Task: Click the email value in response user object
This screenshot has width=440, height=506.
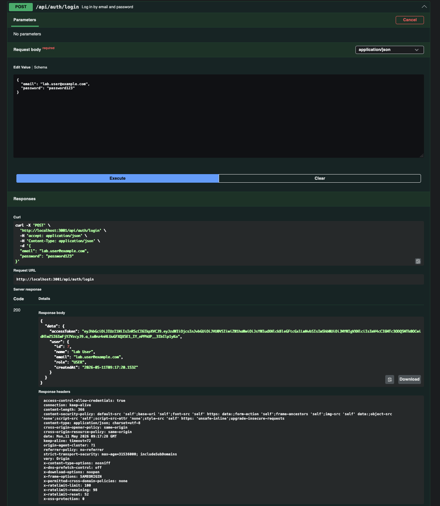Action: tap(97, 357)
